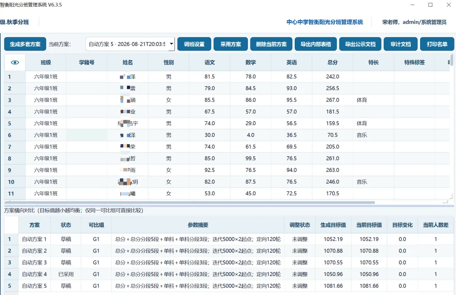This screenshot has width=456, height=295.
Task: Click 中心中学智衡阳光分班管理系统 title link
Action: (x=325, y=22)
